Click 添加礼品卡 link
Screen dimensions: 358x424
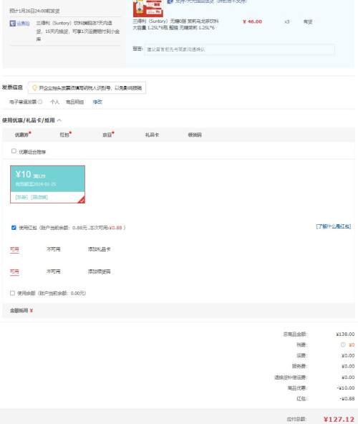[100, 249]
